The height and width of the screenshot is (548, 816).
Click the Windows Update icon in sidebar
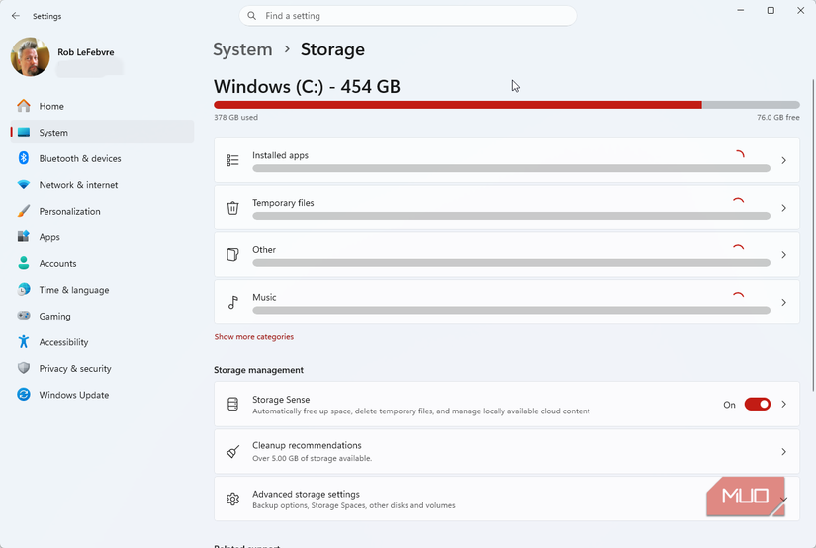[24, 395]
